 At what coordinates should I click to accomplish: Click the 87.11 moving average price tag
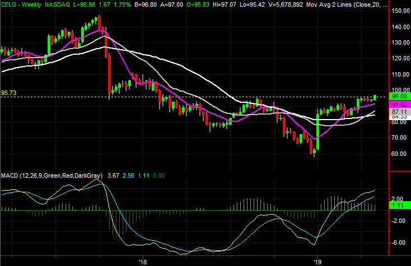coord(399,112)
